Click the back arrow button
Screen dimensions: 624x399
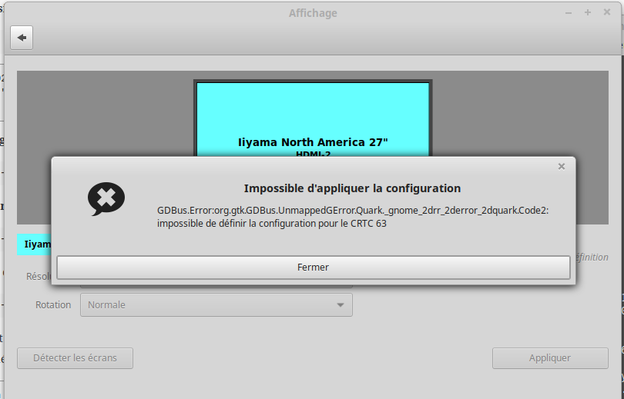click(x=22, y=38)
